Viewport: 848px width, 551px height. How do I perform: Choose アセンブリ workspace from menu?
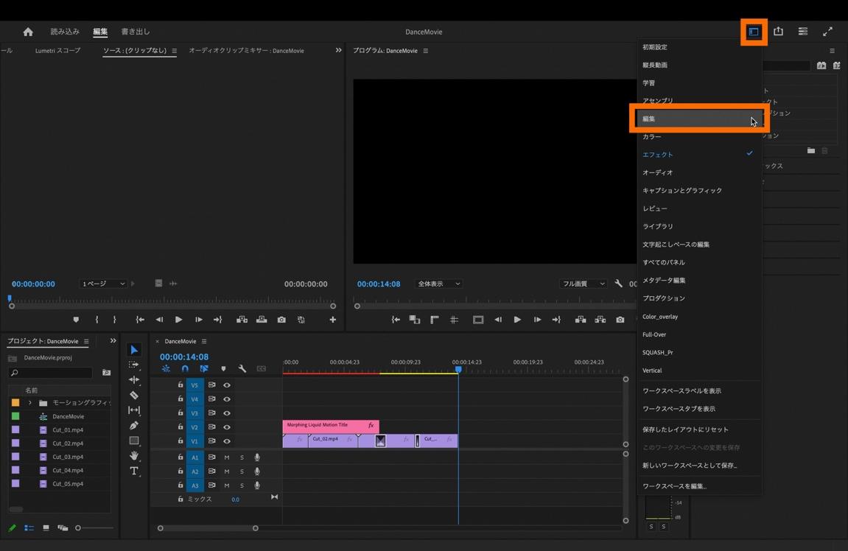(699, 101)
